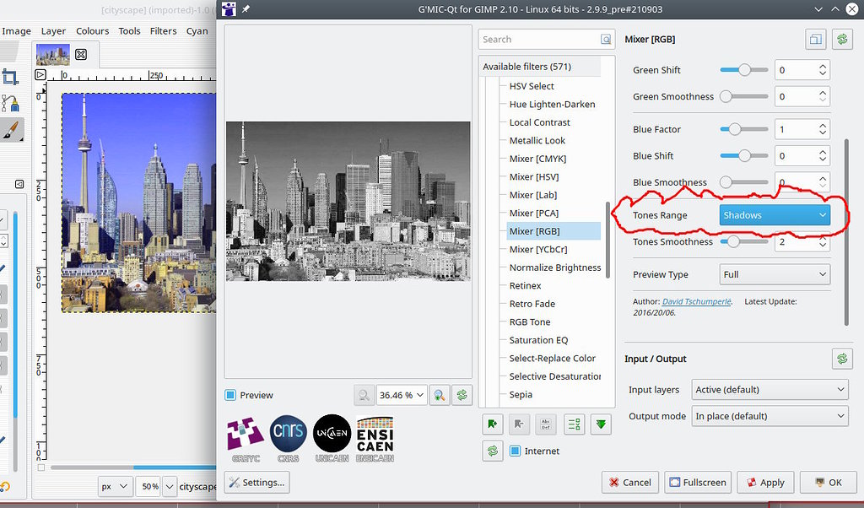Click the remove-fave bookmark icon
The image size is (864, 508).
click(519, 424)
